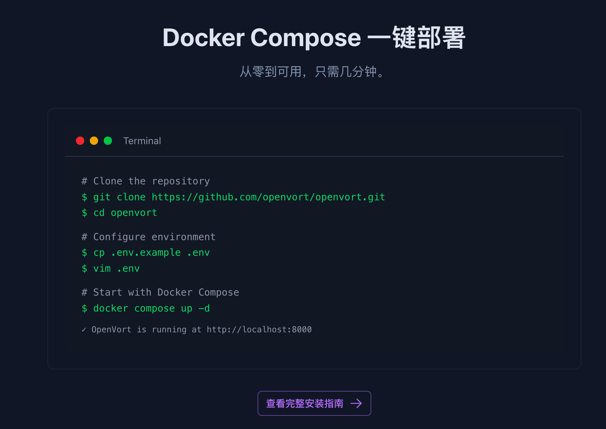606x429 pixels.
Task: Click the checkmark before OpenVort is running
Action: [84, 330]
